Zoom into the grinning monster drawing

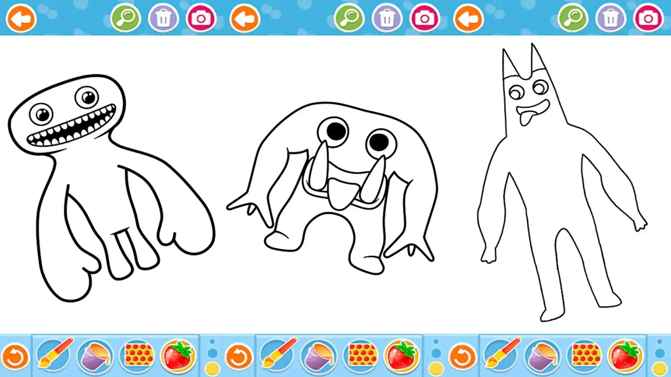point(126,19)
